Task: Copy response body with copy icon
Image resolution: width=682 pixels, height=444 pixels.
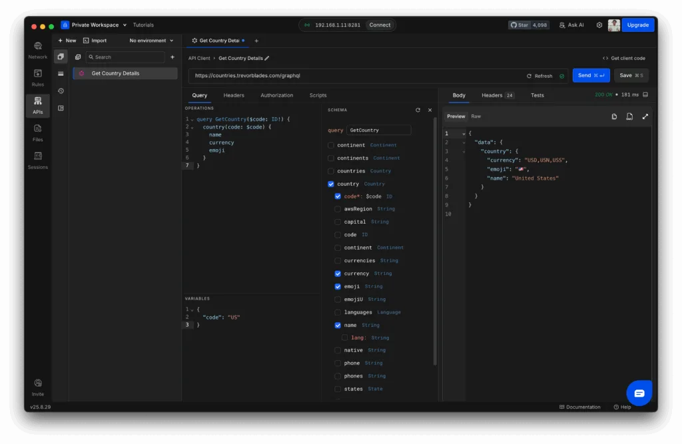Action: tap(614, 116)
